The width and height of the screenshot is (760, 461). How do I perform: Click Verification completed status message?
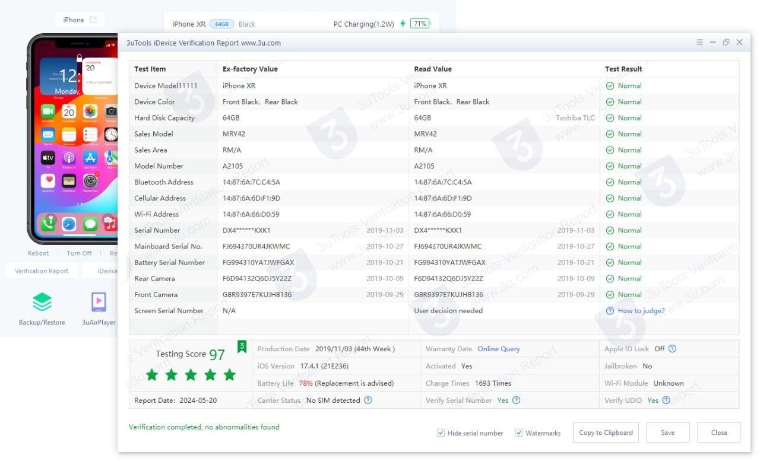click(x=204, y=427)
